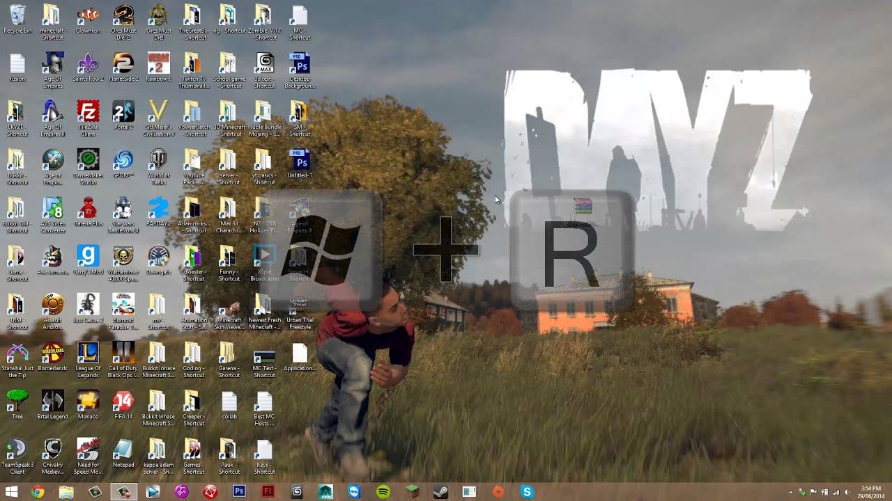Select the Monaco game icon
The height and width of the screenshot is (501, 892).
coord(88,405)
